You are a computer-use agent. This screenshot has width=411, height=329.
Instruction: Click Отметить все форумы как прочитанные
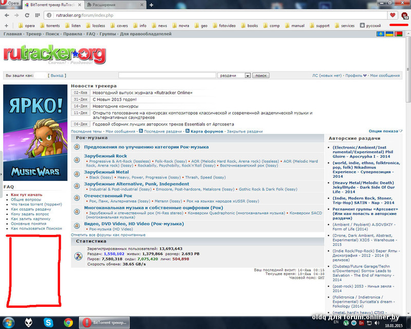tap(108, 235)
